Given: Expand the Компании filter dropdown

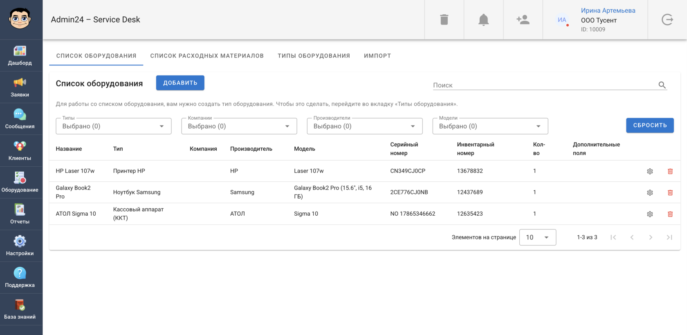Looking at the screenshot, I should tap(239, 126).
